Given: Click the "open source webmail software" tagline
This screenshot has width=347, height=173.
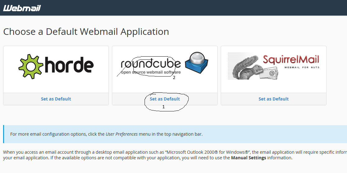Looking at the screenshot, I should point(151,72).
